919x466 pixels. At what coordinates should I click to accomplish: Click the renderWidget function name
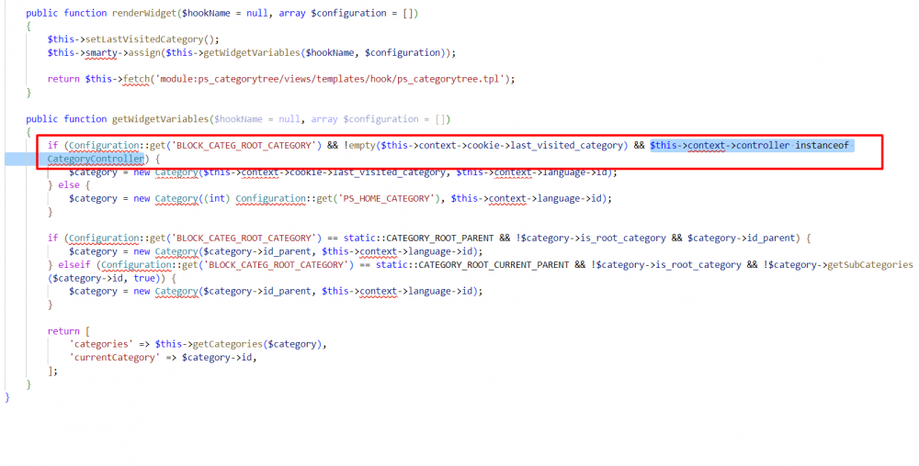[144, 13]
